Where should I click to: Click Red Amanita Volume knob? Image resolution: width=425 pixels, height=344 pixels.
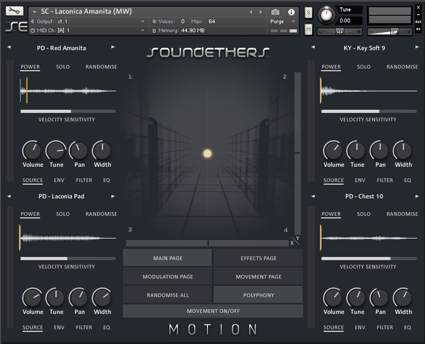point(32,150)
